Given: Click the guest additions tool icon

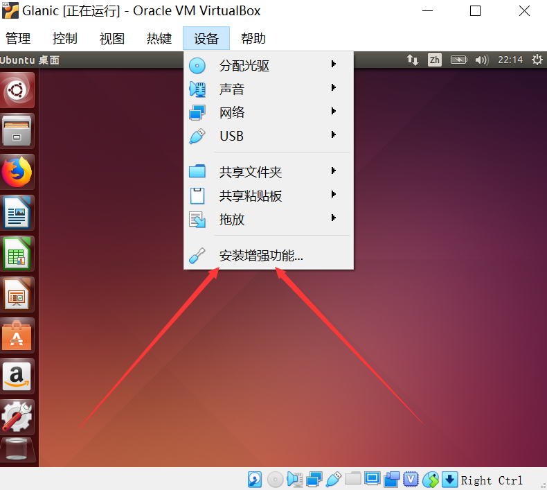Looking at the screenshot, I should [197, 256].
